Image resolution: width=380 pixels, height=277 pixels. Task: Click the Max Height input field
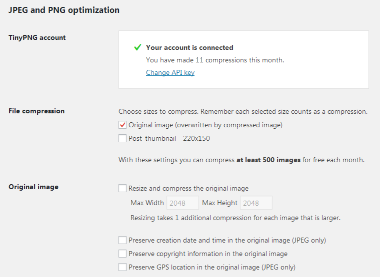pos(256,203)
